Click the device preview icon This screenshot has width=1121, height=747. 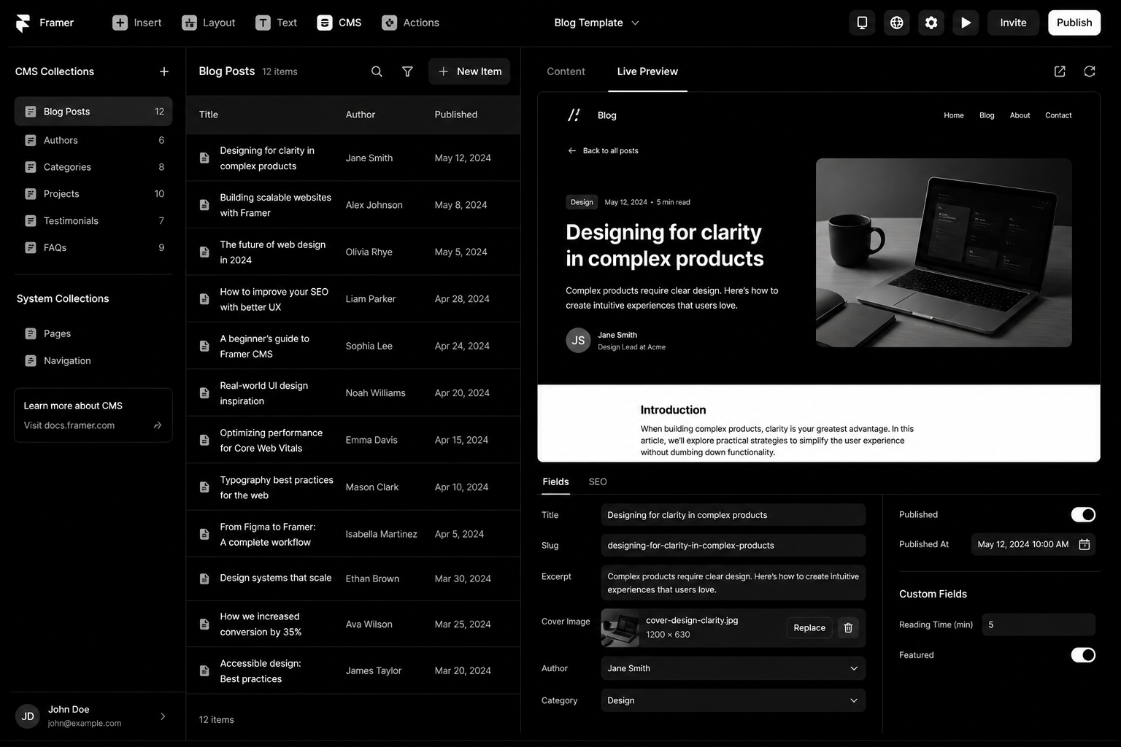(x=862, y=23)
